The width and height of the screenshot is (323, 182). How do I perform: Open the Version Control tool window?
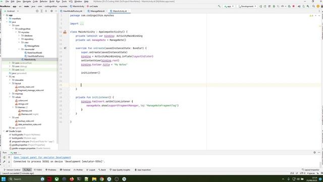click(x=12, y=170)
